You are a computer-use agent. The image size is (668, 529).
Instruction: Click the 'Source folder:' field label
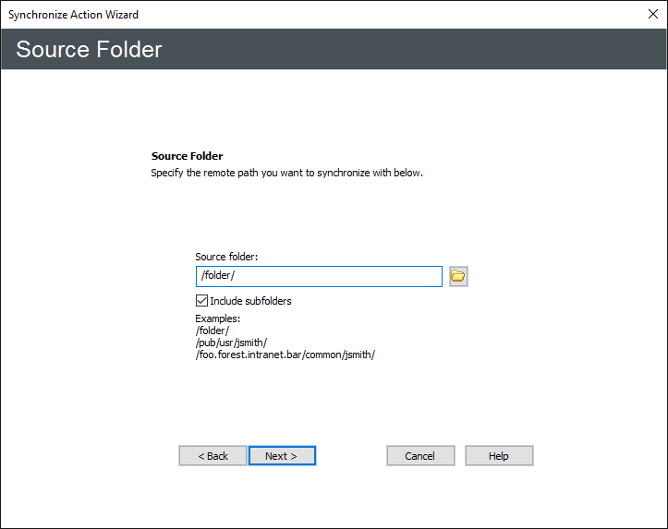coord(226,257)
